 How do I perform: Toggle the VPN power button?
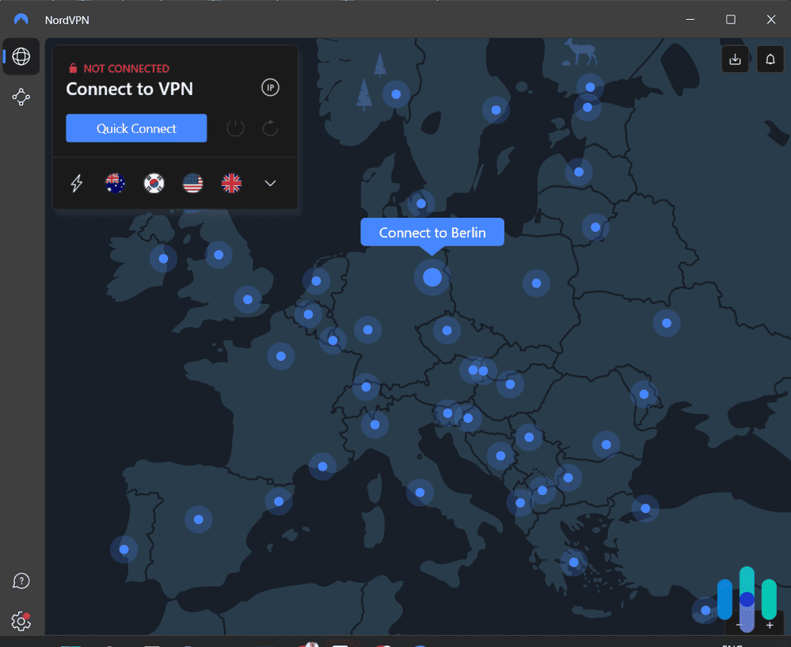[x=235, y=127]
